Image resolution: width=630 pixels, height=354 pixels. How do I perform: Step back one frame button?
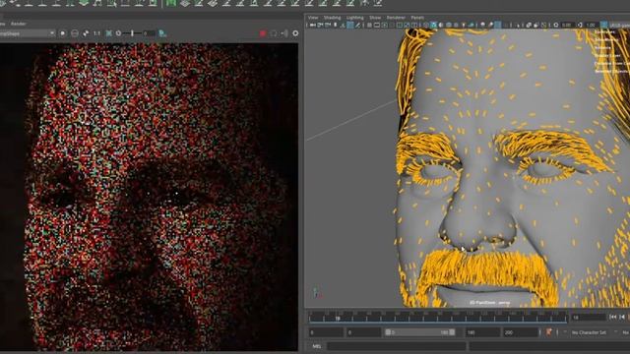(x=622, y=317)
